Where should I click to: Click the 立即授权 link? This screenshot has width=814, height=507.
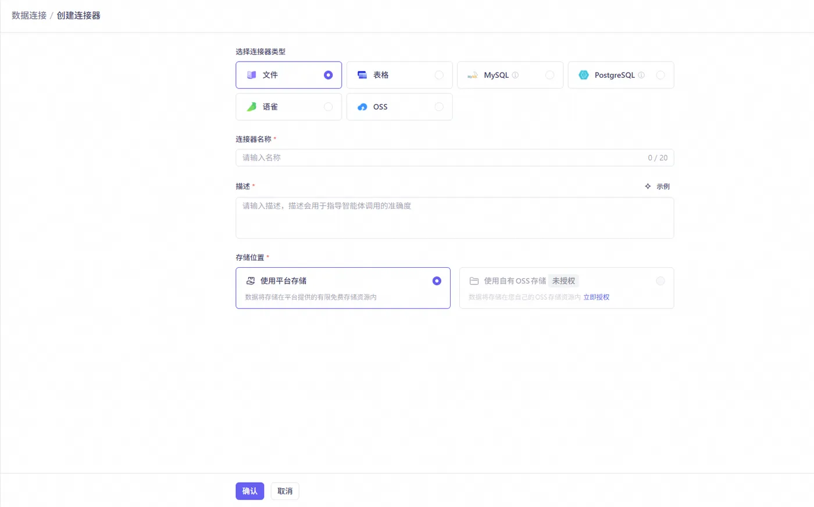point(597,297)
